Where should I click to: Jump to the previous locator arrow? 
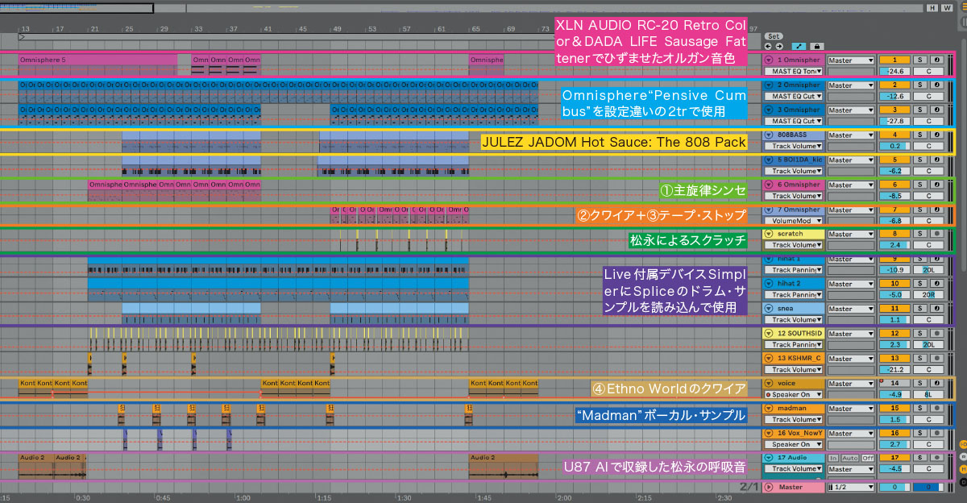coord(768,47)
